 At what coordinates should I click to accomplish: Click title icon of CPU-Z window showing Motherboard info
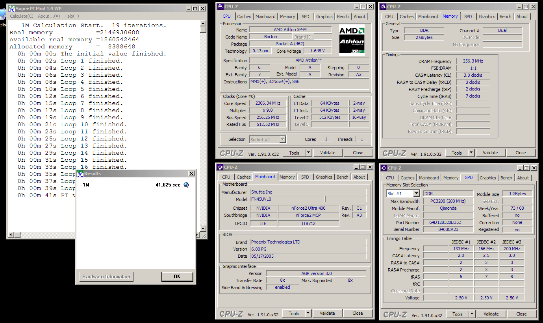(x=220, y=167)
